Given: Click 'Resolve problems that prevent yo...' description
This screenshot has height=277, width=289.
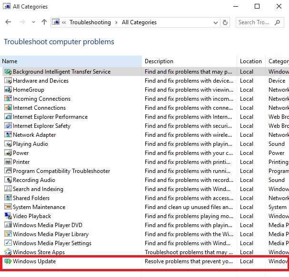Looking at the screenshot, I should (x=189, y=261).
